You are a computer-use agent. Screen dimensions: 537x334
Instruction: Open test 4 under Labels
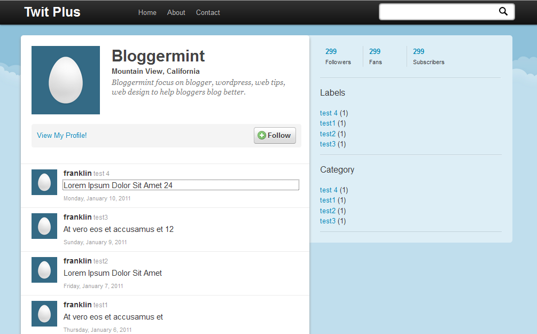(329, 113)
